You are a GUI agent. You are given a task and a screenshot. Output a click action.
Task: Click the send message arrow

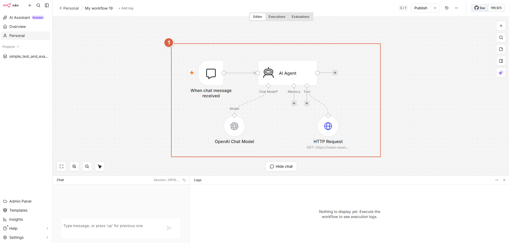(x=169, y=228)
